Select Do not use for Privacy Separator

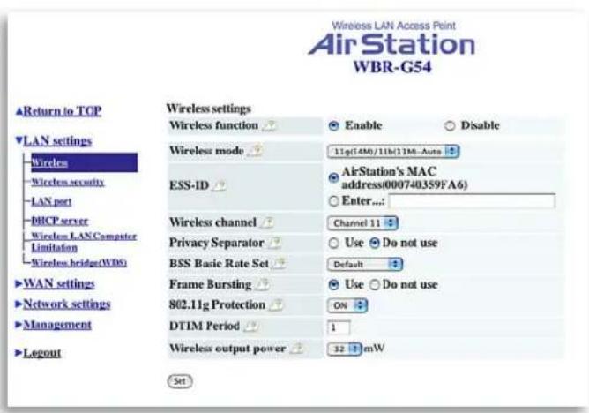pyautogui.click(x=375, y=244)
